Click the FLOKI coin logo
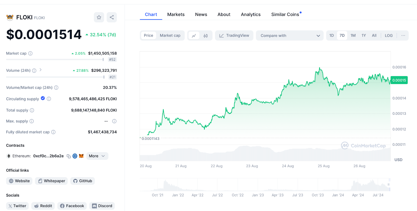This screenshot has height=211, width=417. click(10, 17)
